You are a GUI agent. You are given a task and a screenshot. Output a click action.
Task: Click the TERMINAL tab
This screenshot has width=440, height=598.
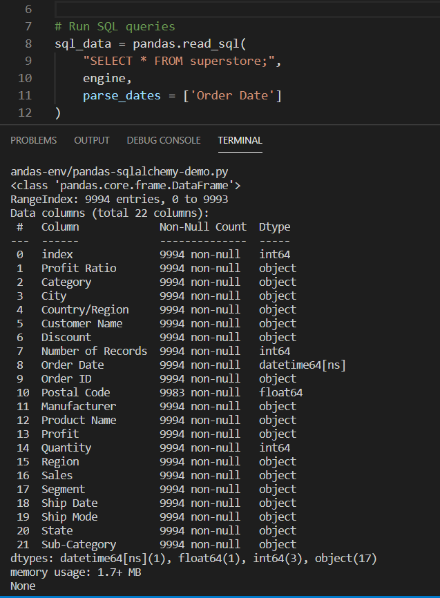click(240, 140)
